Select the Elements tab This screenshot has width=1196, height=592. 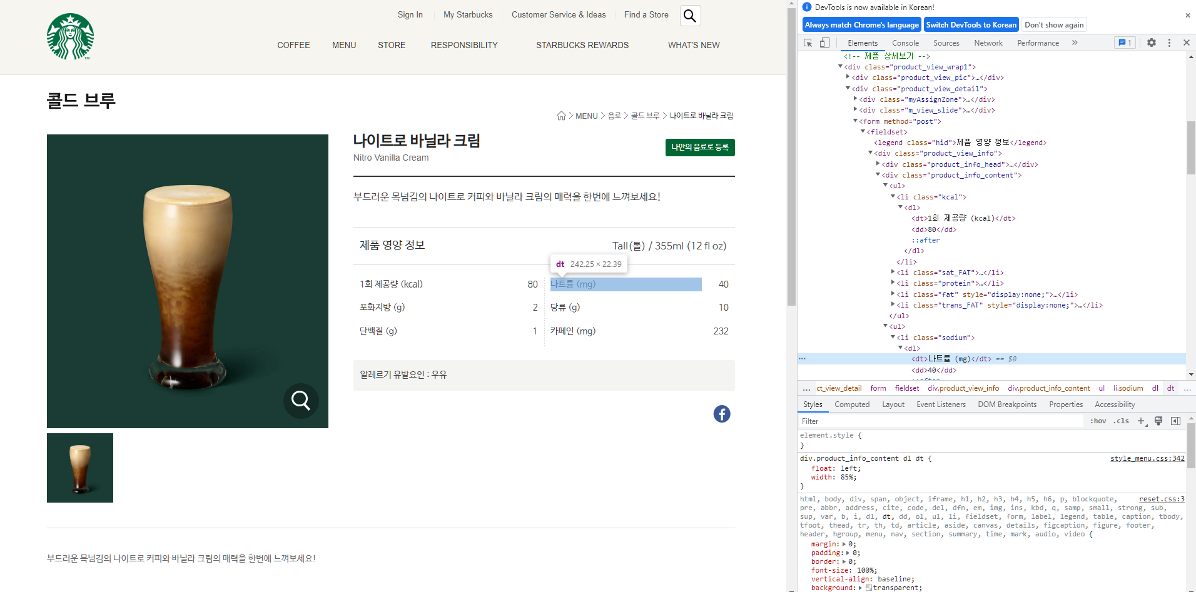[863, 43]
